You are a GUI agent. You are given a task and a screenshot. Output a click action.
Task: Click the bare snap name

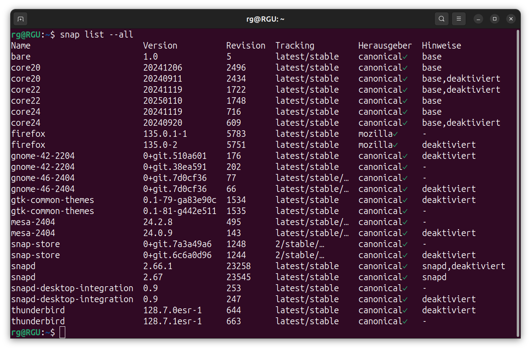pyautogui.click(x=21, y=57)
